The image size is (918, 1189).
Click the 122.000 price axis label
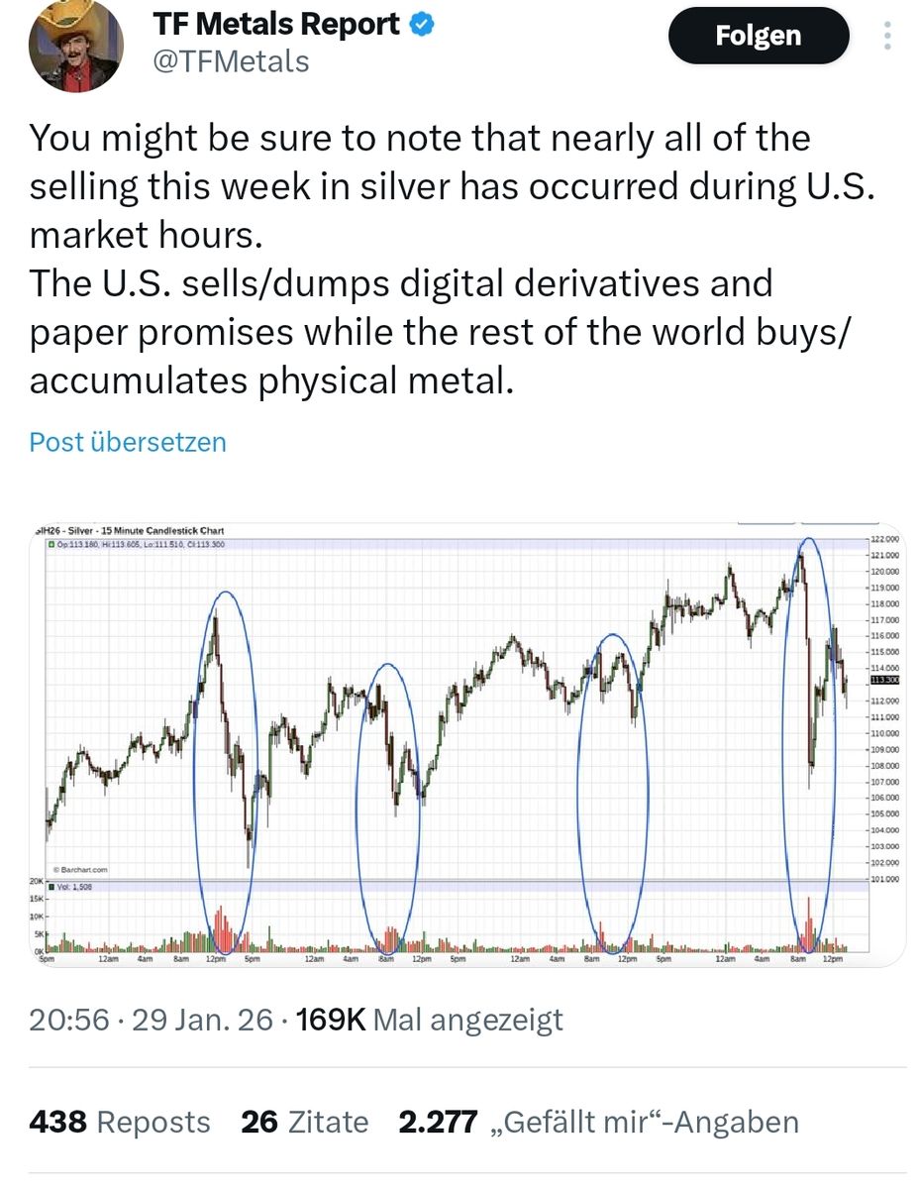884,538
